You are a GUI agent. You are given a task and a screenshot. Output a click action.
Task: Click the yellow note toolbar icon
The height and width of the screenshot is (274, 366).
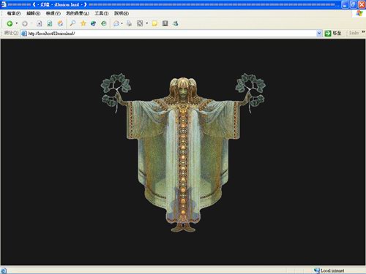(x=154, y=23)
